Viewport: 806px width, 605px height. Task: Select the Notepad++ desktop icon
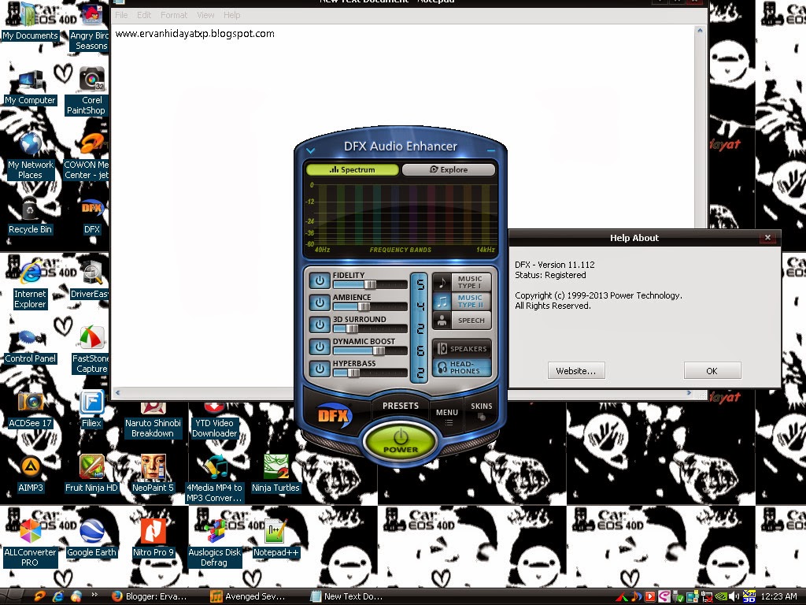coord(275,539)
